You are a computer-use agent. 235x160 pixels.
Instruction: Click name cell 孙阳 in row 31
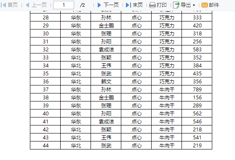point(106,41)
